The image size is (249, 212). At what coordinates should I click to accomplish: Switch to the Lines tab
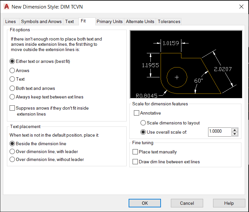coord(11,21)
